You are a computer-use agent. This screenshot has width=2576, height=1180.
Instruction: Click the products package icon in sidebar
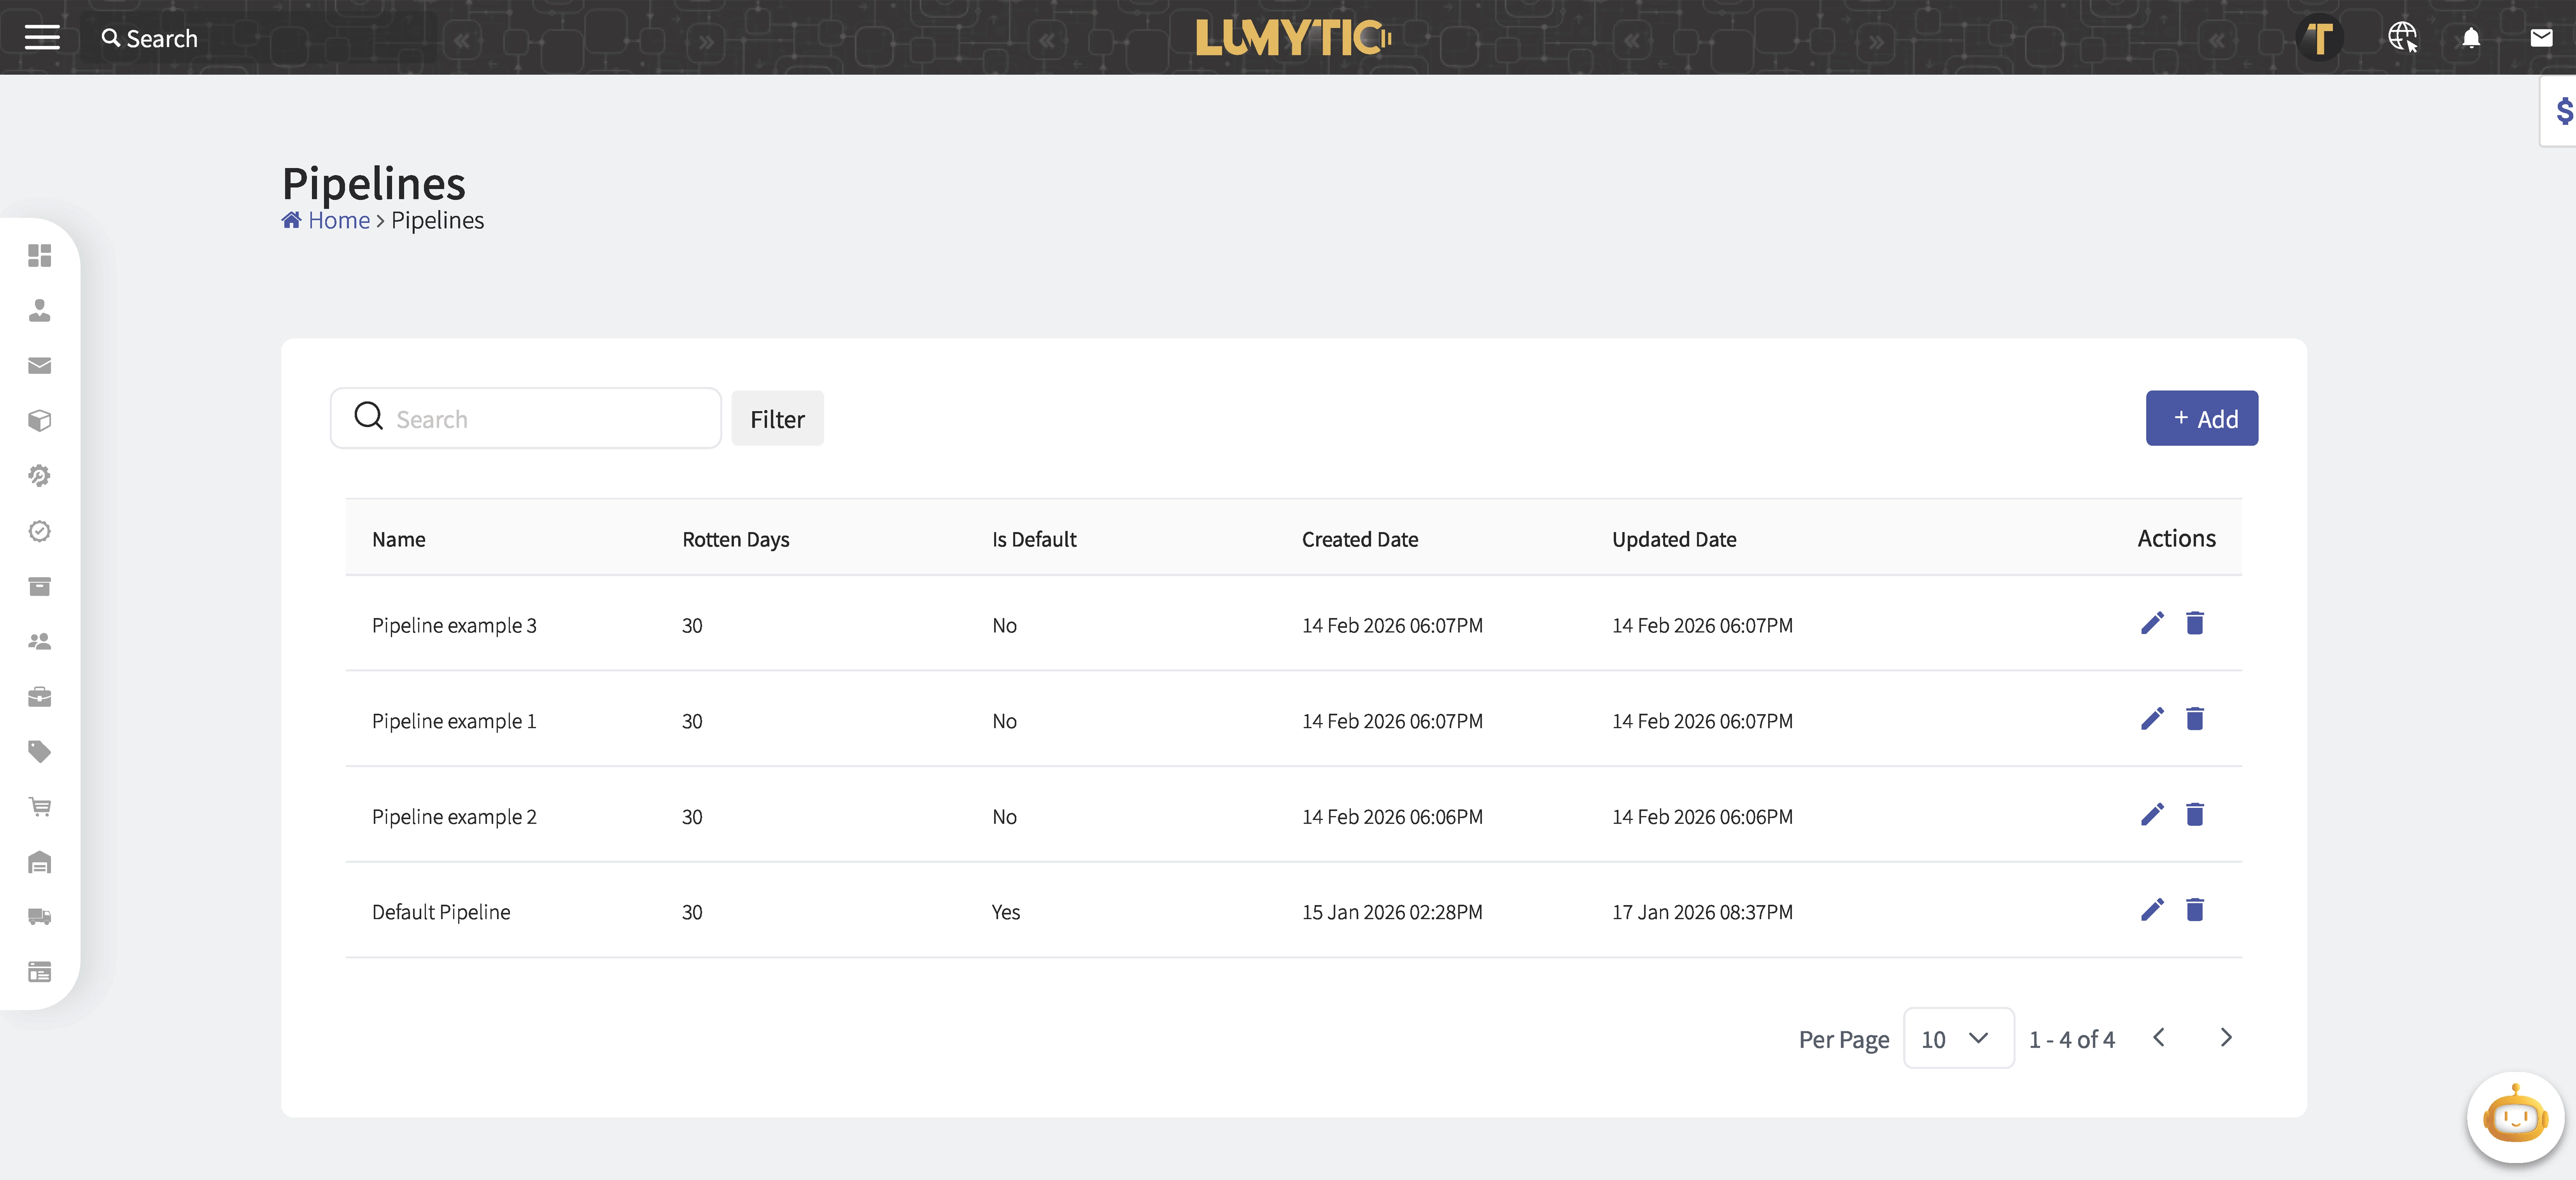pyautogui.click(x=40, y=420)
